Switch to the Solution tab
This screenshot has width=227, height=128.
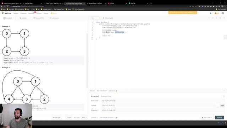pyautogui.click(x=23, y=18)
